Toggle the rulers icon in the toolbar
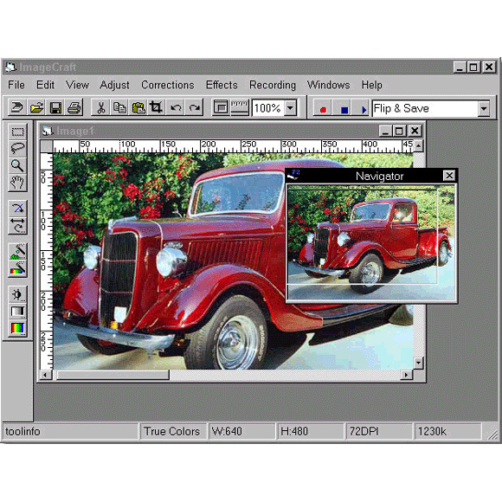This screenshot has height=502, width=502. (240, 107)
